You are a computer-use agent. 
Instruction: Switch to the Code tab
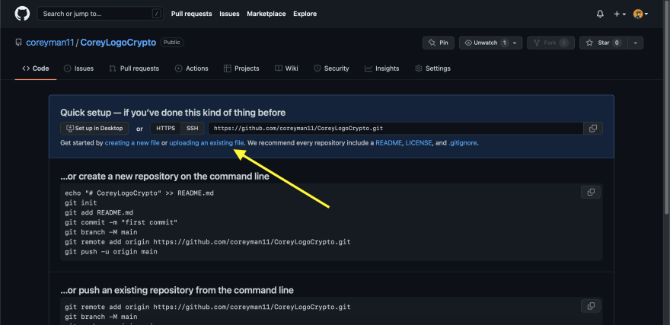36,69
